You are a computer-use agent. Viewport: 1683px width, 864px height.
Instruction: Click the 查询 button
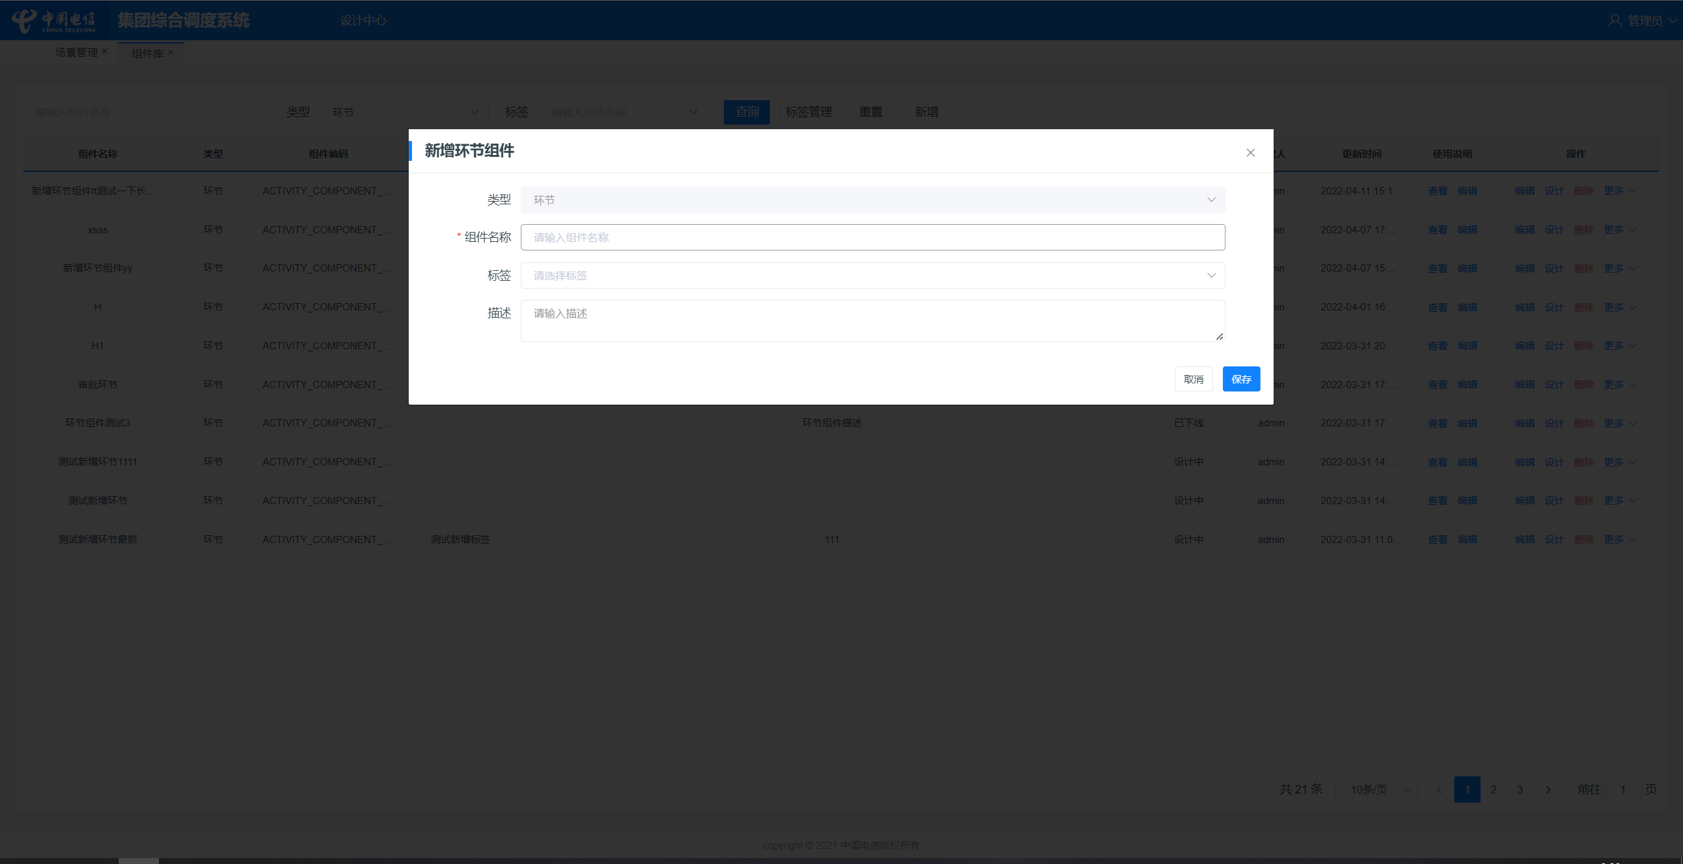pyautogui.click(x=747, y=112)
